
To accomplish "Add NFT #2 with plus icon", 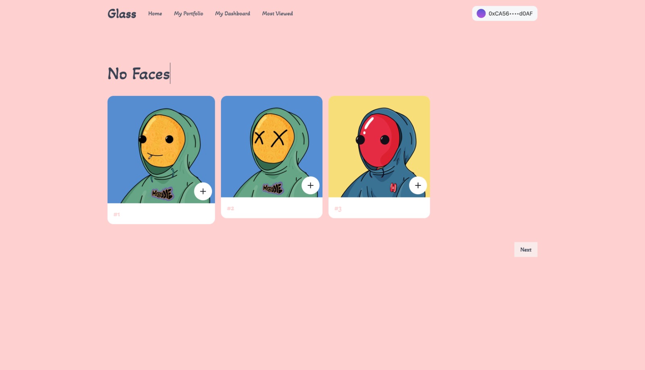I will click(x=310, y=185).
